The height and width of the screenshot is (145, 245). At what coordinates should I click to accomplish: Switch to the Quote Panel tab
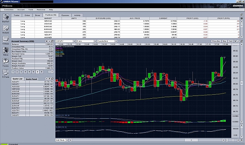tap(31, 79)
